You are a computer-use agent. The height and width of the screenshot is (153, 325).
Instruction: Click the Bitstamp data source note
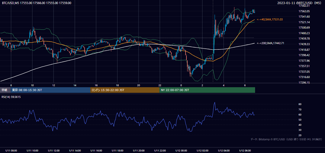286,139
